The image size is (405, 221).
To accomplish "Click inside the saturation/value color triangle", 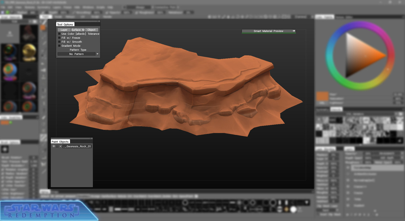I will [361, 55].
